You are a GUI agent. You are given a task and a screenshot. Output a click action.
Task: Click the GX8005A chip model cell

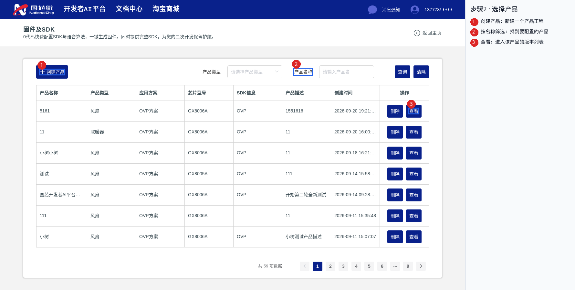click(209, 174)
